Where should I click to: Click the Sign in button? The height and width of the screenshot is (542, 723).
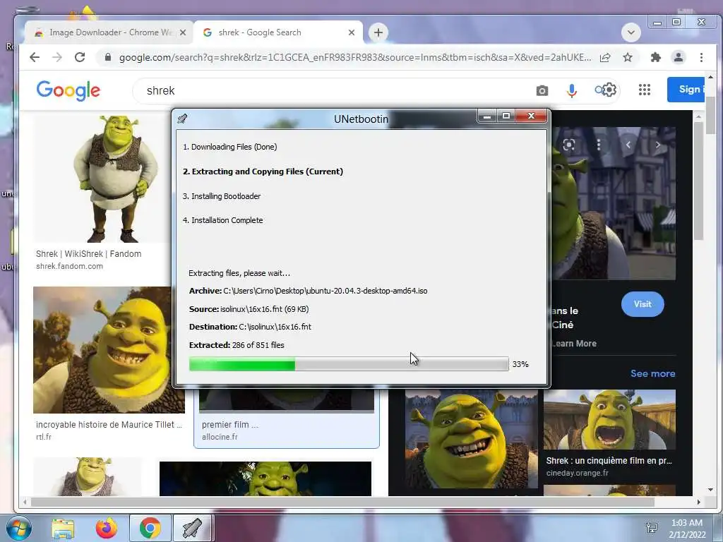coord(686,90)
